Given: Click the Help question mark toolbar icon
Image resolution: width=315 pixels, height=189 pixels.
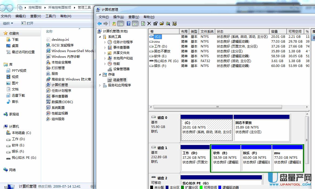Looking at the screenshot, I should coord(129,23).
